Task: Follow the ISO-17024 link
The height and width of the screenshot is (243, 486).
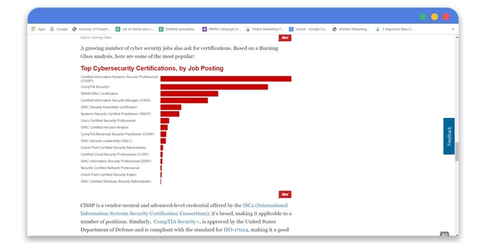Action: click(236, 230)
